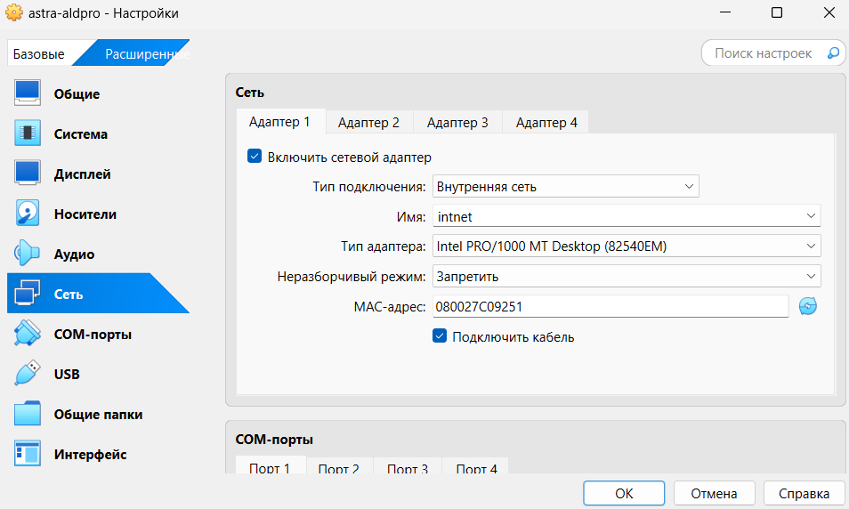Screen dimensions: 849x509
Task: Uncheck Подключить кабель option
Action: click(439, 336)
